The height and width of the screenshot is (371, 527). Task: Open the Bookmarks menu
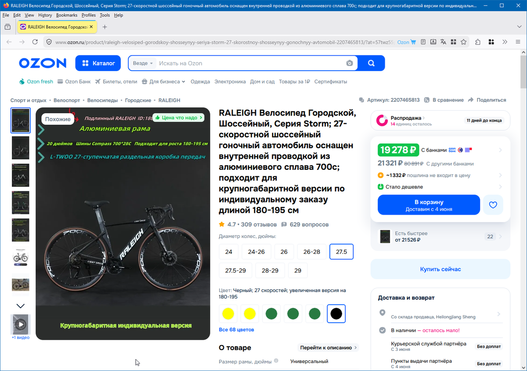(67, 15)
